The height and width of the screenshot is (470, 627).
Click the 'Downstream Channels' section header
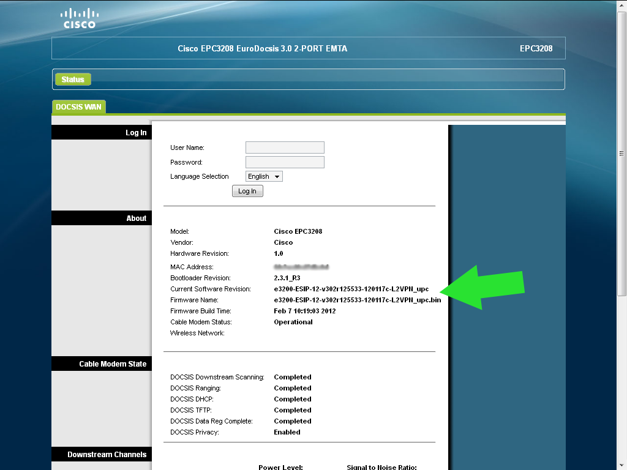[x=102, y=455]
